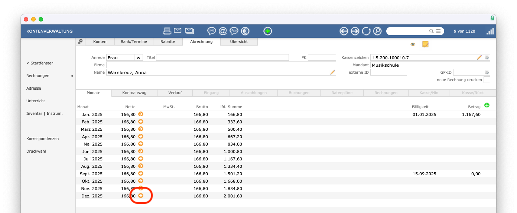Check the 'neue Rechnung drucken' checkbox

(487, 80)
